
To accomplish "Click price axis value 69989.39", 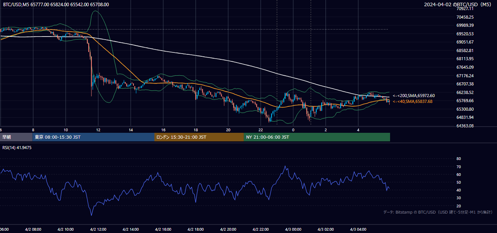I will click(465, 25).
